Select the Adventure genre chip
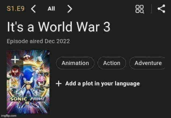The height and width of the screenshot is (118, 171). 147,63
